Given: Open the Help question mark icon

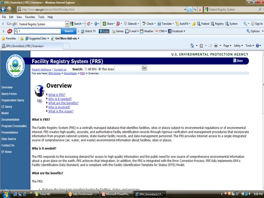Looking at the screenshot, I should tap(257, 46).
